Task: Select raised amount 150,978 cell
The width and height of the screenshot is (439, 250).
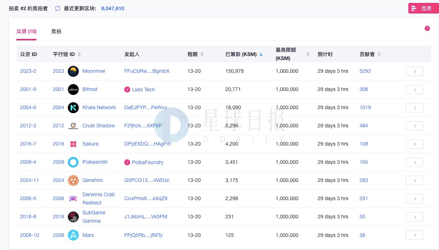Action: 234,71
